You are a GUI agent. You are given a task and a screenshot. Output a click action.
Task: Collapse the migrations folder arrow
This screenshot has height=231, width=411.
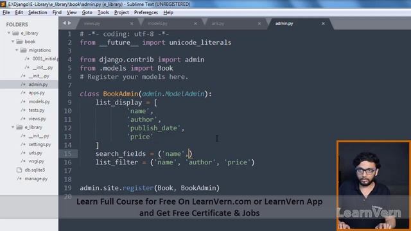(x=17, y=50)
